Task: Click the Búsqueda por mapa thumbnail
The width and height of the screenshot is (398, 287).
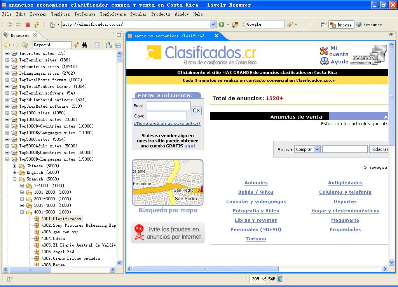Action: (x=168, y=182)
